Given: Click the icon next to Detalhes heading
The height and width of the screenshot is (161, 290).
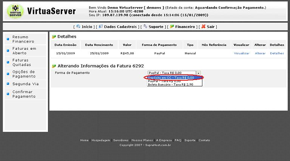Looking at the screenshot, I should 54,37.
